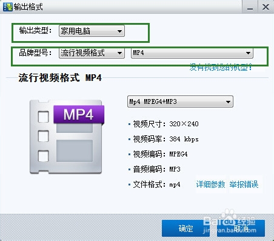274x241 pixels.
Task: Click the 输出类型 label
Action: click(x=35, y=31)
